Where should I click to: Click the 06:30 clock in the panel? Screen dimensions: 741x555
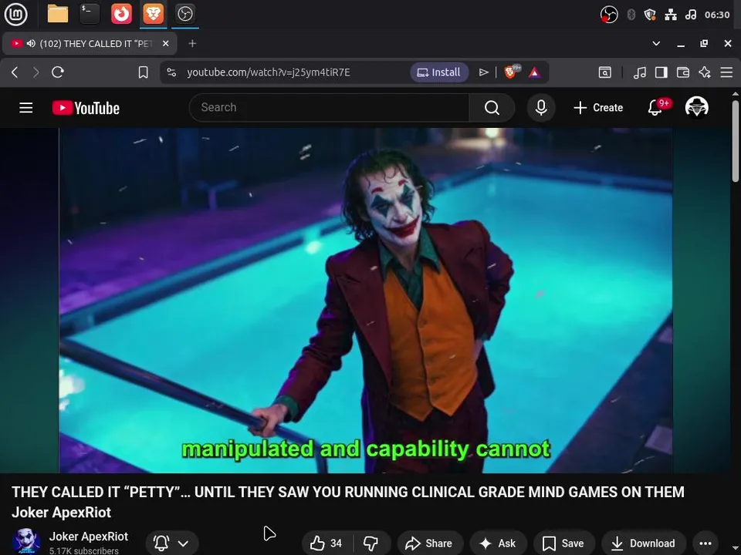point(717,15)
